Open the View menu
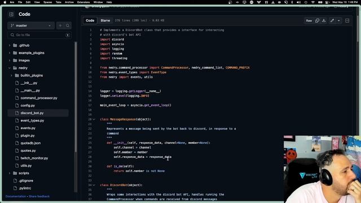Image resolution: width=361 pixels, height=203 pixels. click(37, 2)
